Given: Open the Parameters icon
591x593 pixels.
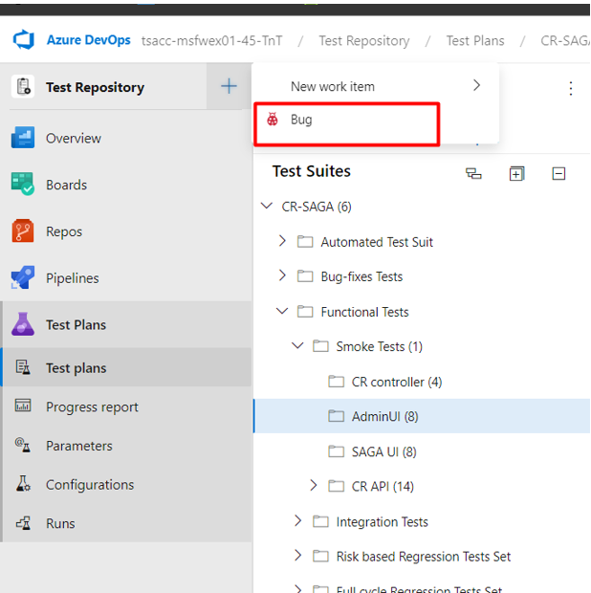Looking at the screenshot, I should [23, 445].
